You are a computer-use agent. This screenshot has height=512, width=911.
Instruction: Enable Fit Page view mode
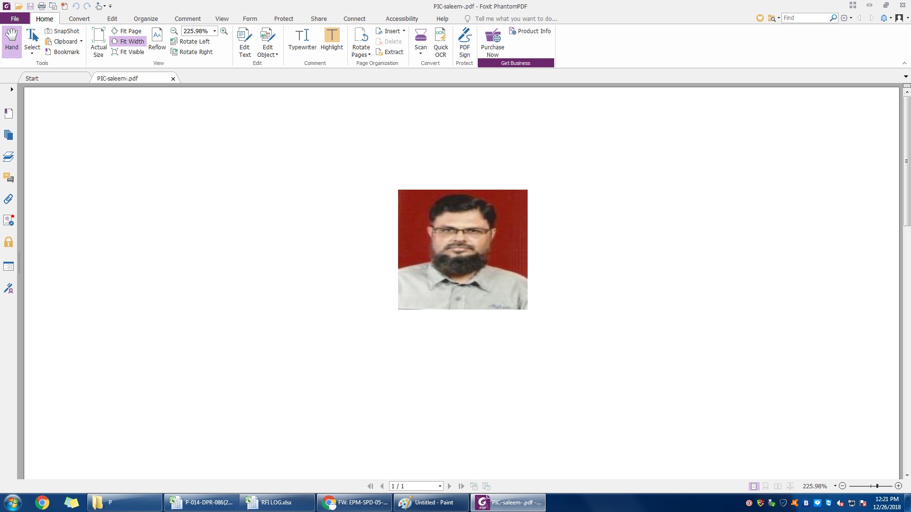coord(127,31)
